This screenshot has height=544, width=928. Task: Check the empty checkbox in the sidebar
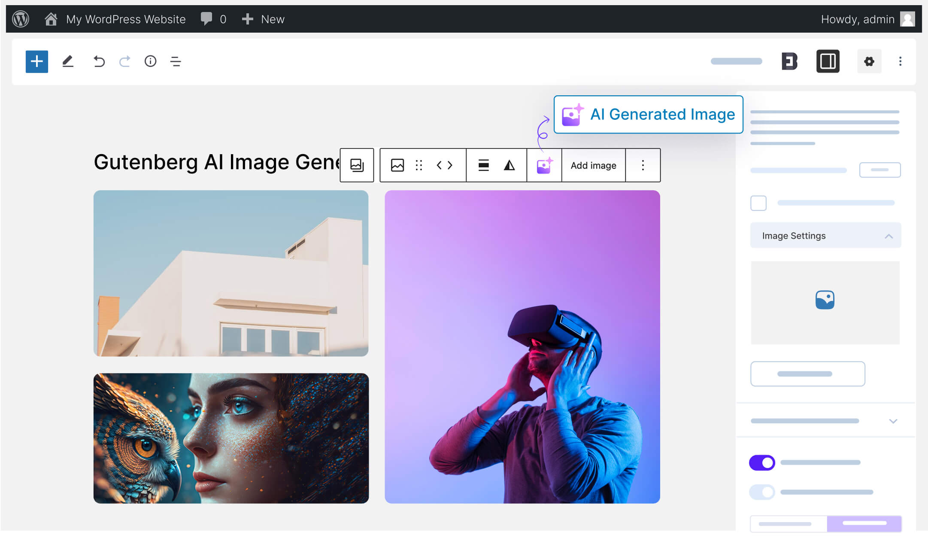coord(758,203)
